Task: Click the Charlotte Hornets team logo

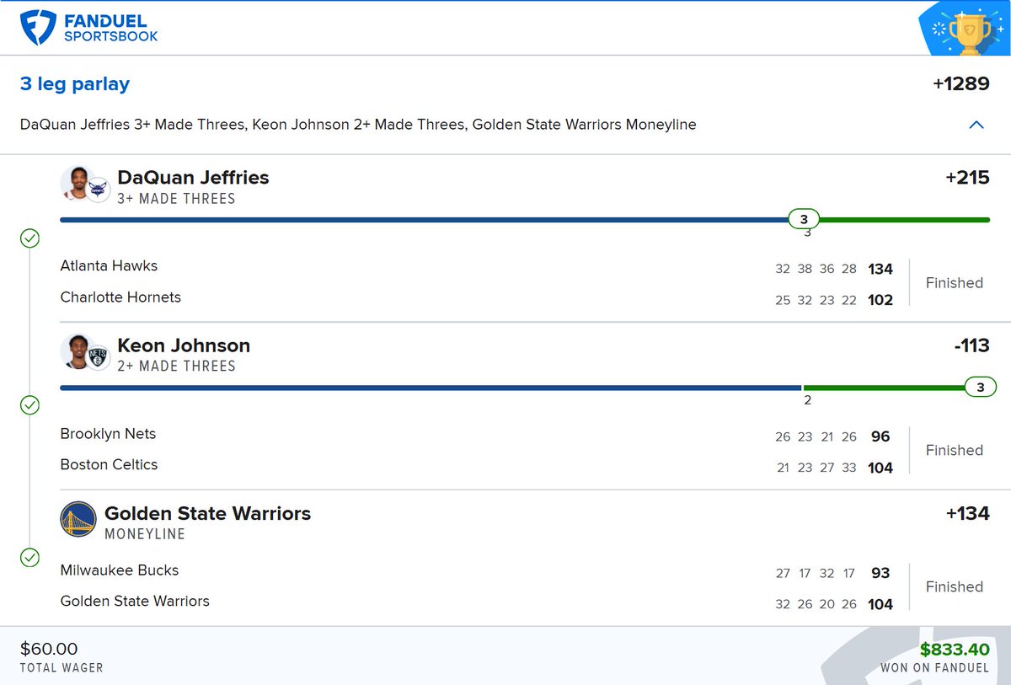Action: (x=99, y=191)
